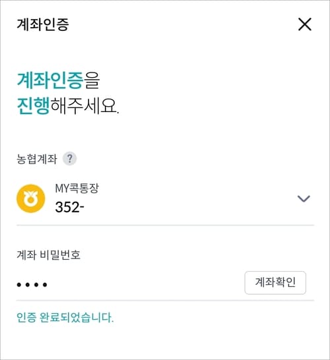The width and height of the screenshot is (330, 360).
Task: Click the divider line below account row
Action: (x=165, y=225)
